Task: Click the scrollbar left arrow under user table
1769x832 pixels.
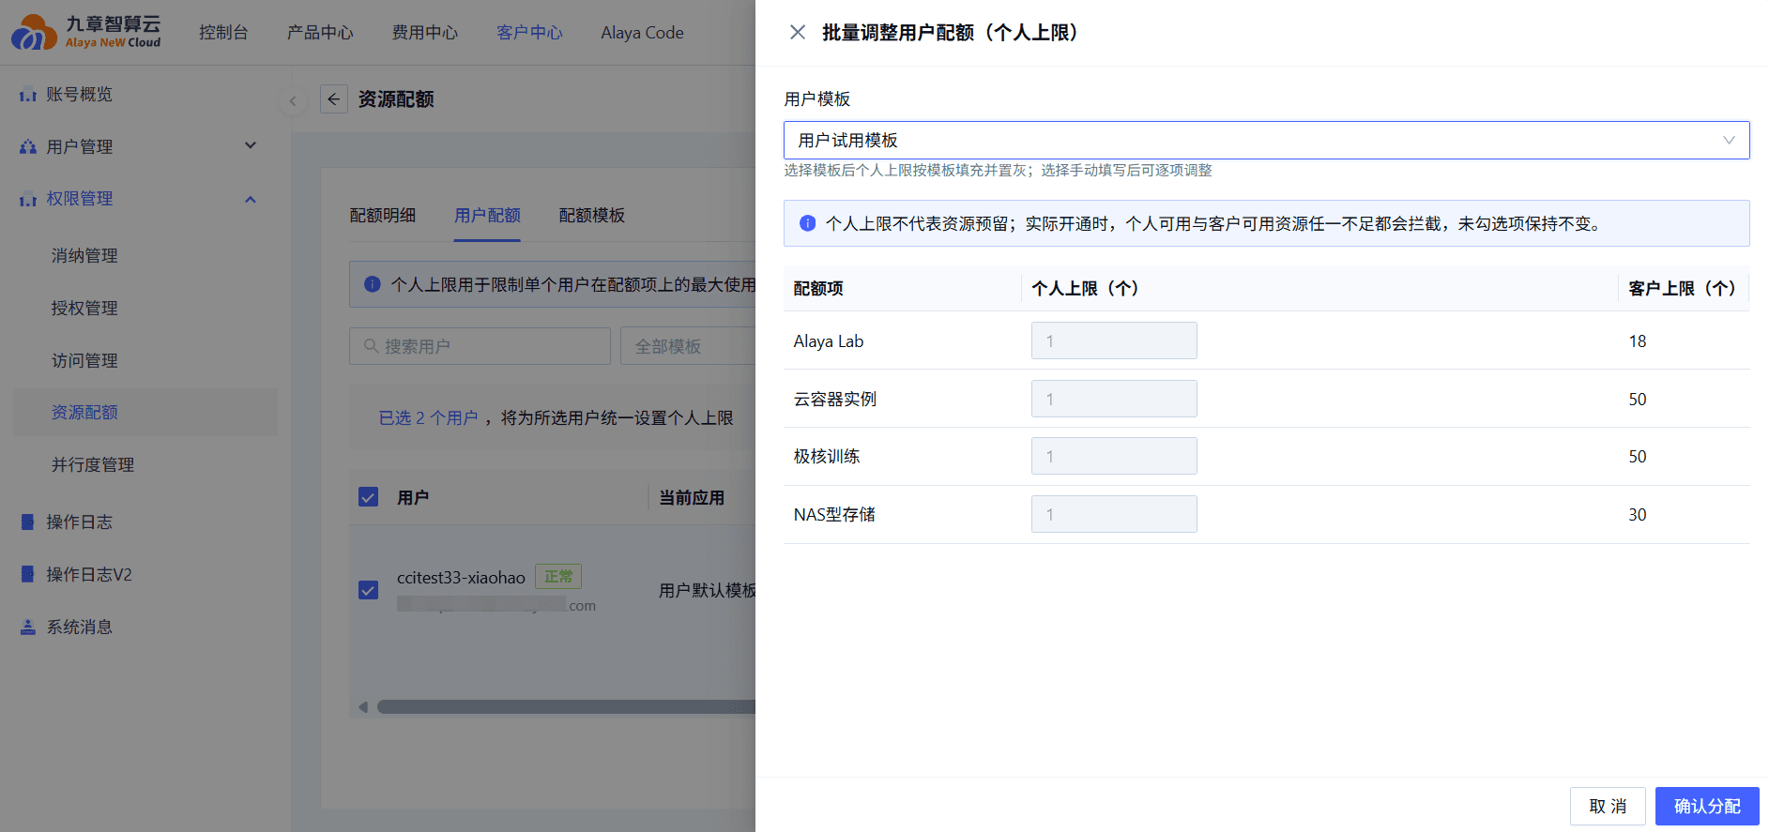Action: pyautogui.click(x=363, y=707)
